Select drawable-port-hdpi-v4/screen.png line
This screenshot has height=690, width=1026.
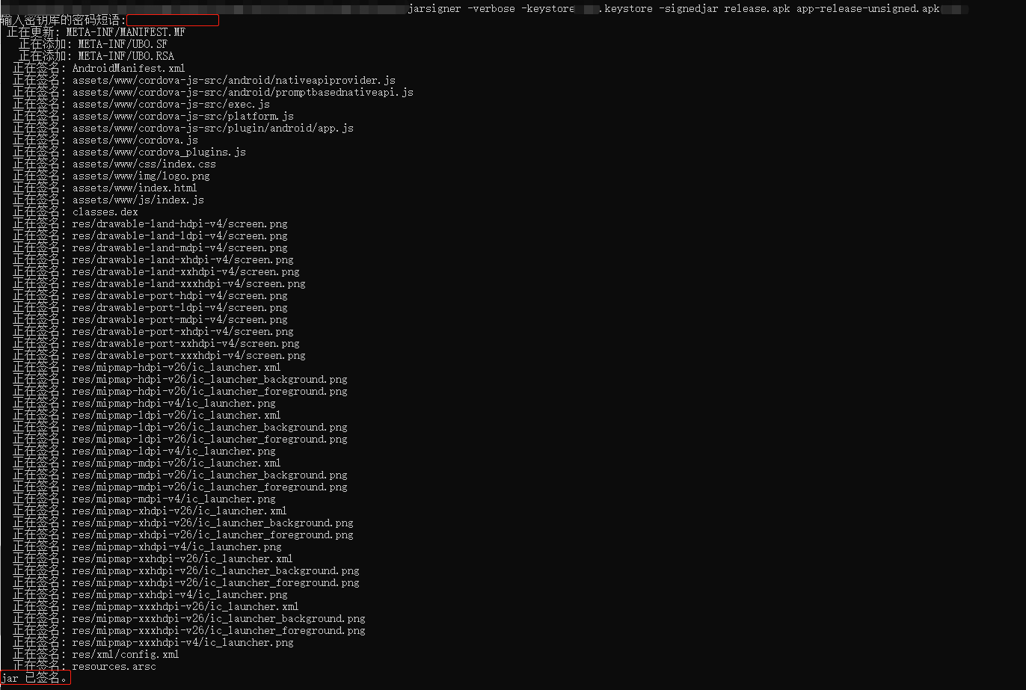(150, 295)
